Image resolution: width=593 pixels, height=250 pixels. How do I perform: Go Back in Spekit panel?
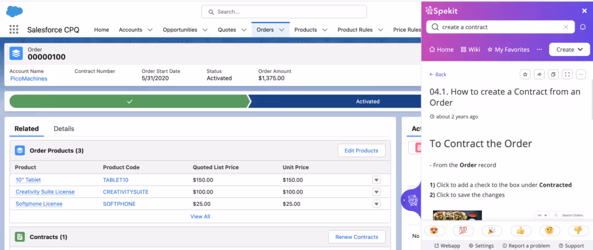(438, 75)
